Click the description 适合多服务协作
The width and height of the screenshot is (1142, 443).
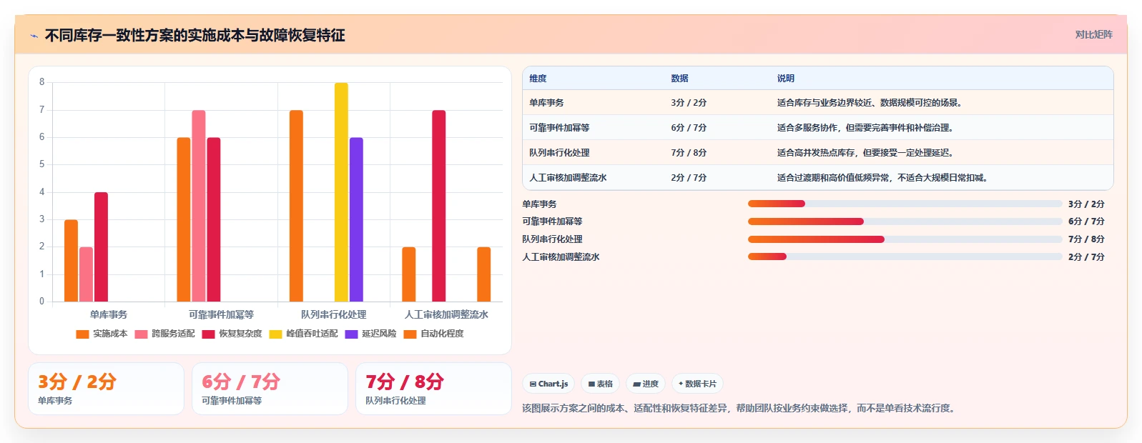point(865,128)
